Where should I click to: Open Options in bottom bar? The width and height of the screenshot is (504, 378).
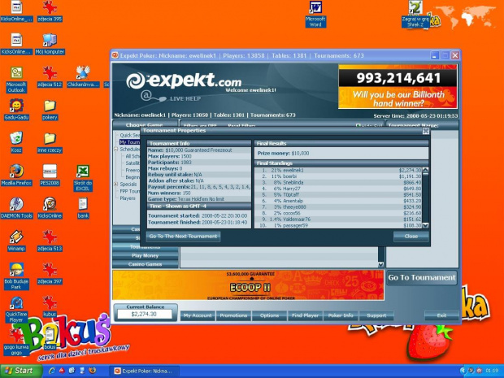pyautogui.click(x=269, y=315)
